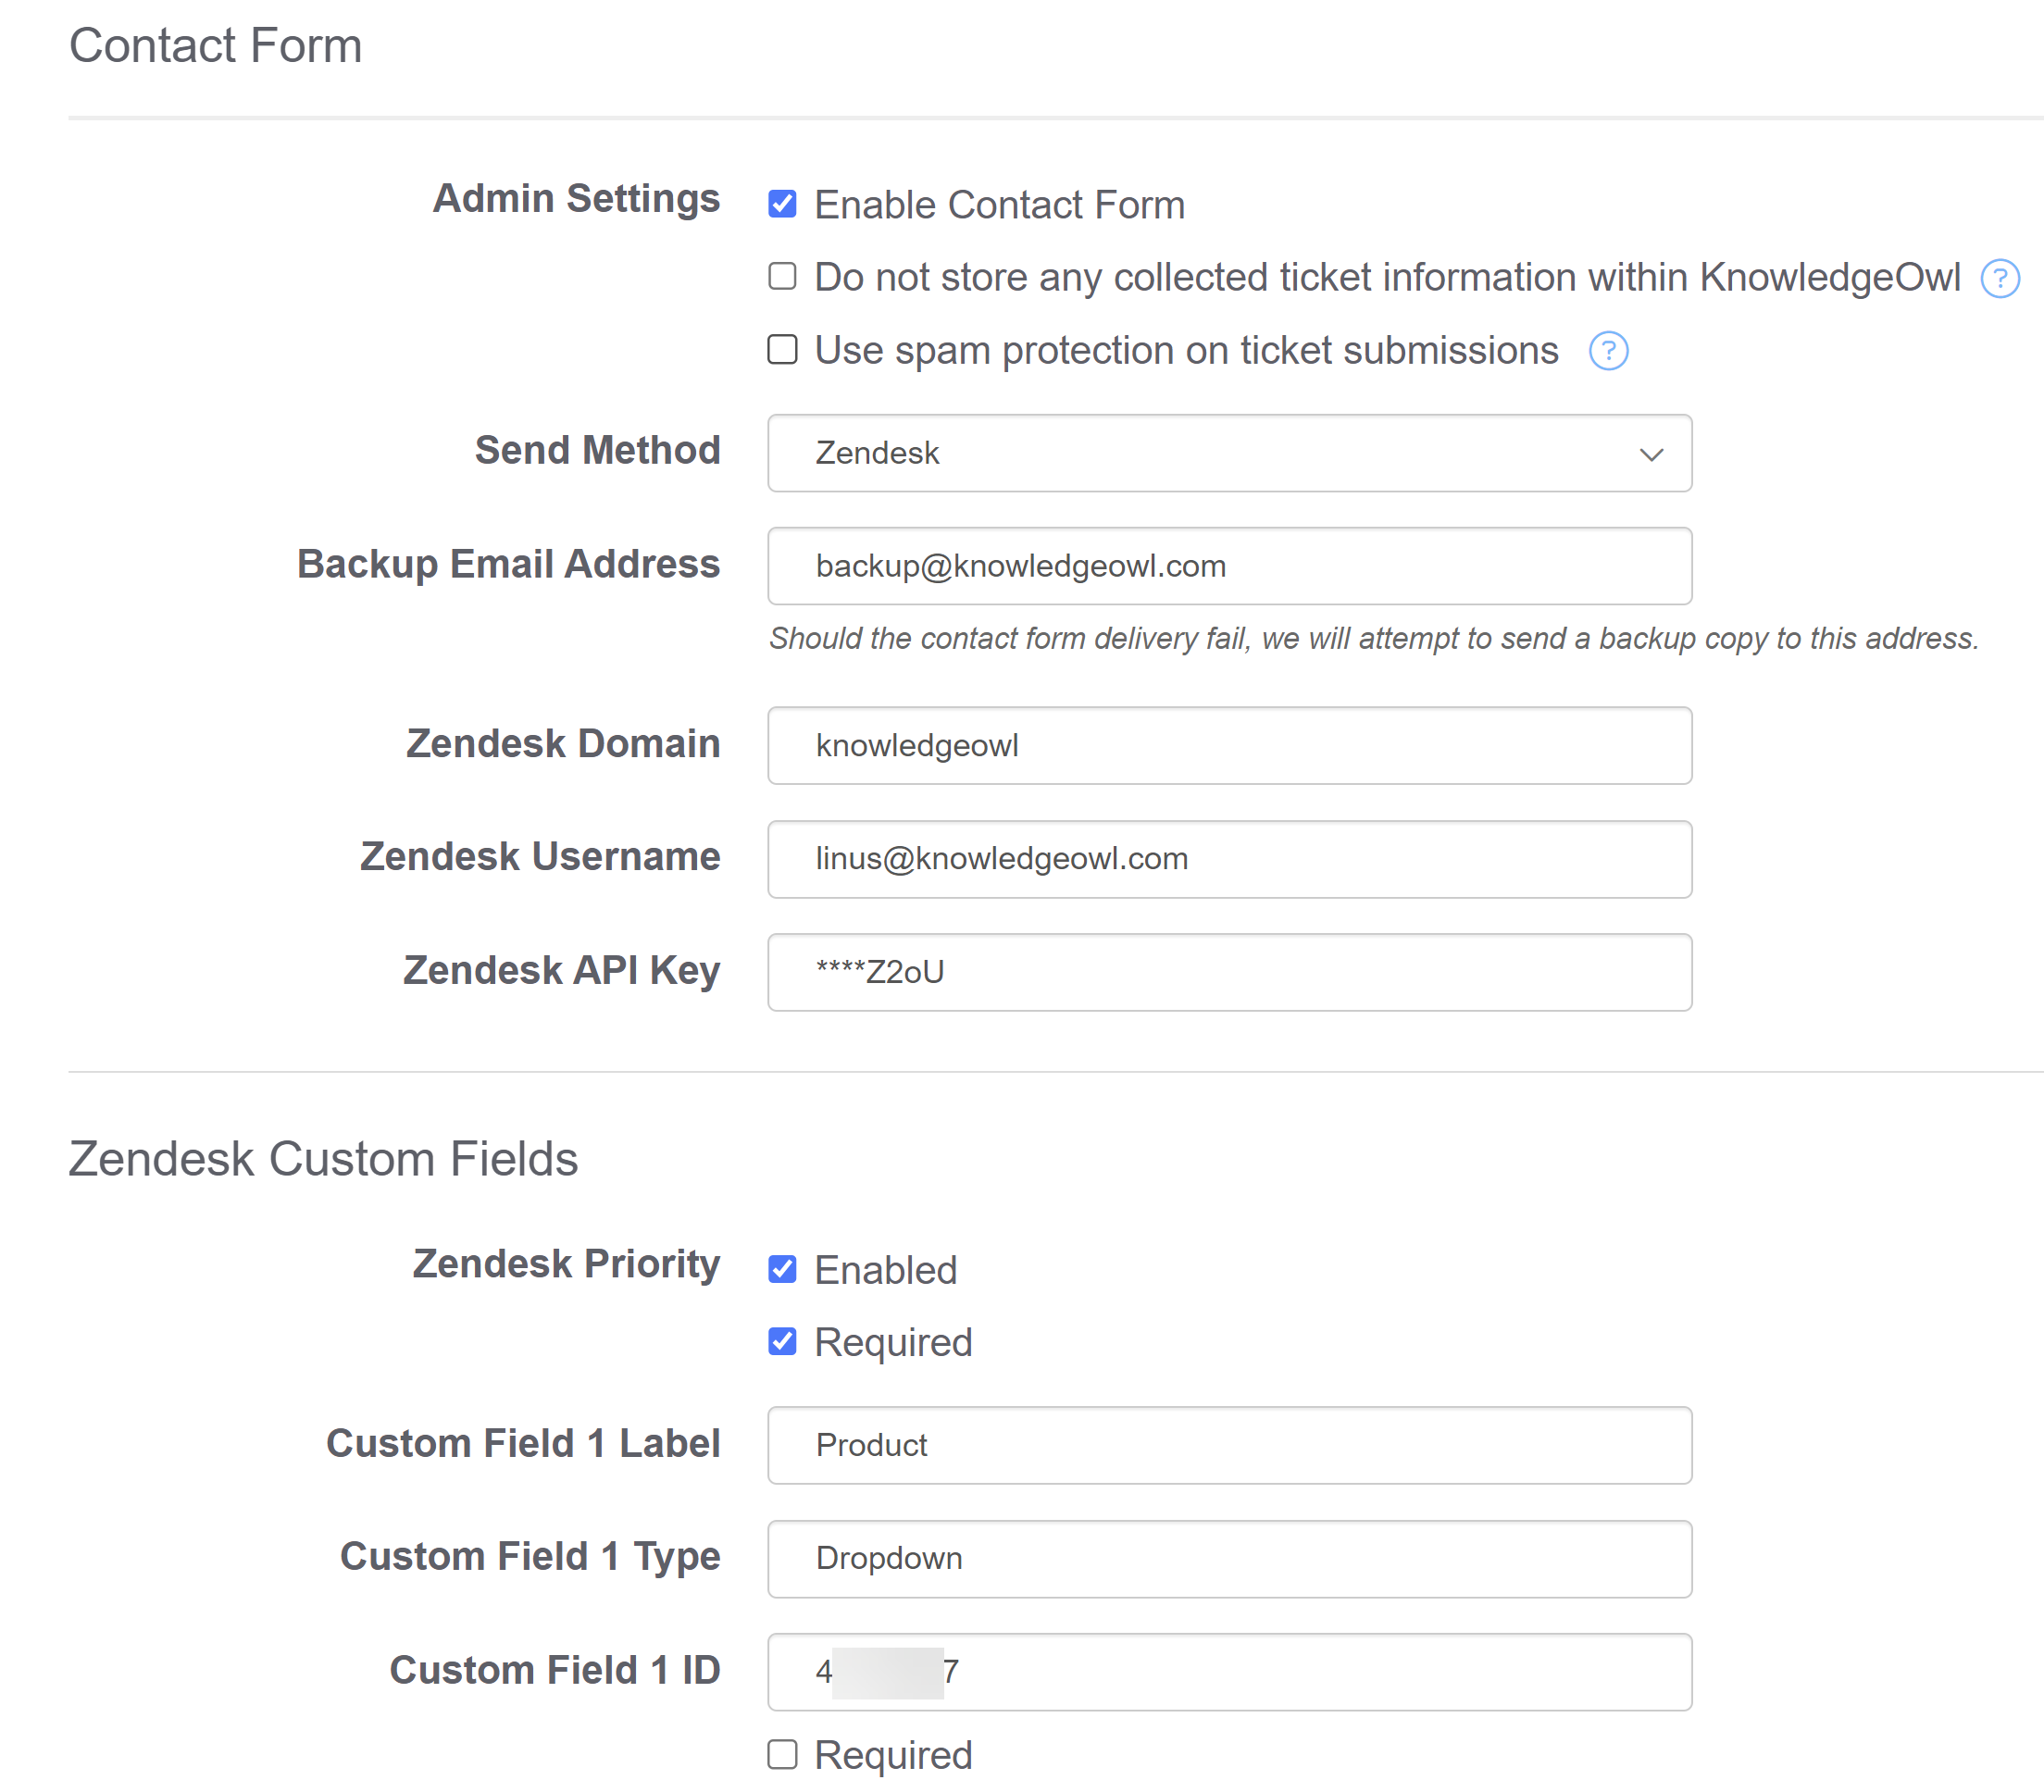This screenshot has width=2044, height=1780.
Task: Uncheck the Enable Contact Form checkbox
Action: [782, 205]
